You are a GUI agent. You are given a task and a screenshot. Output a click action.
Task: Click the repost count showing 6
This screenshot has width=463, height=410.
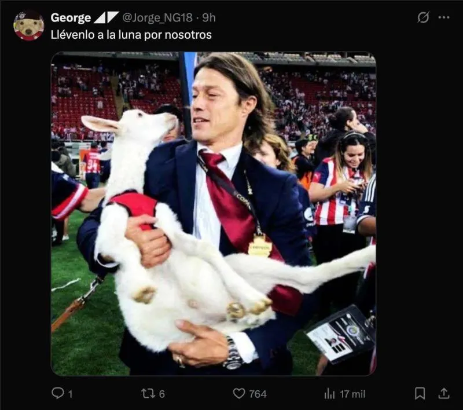[x=163, y=392]
